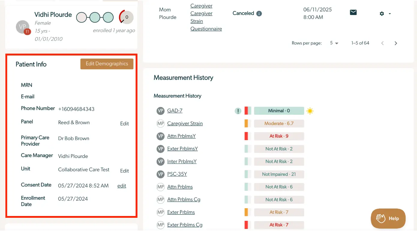The width and height of the screenshot is (417, 231).
Task: Edit the Reed & Brown panel assignment
Action: coord(124,123)
